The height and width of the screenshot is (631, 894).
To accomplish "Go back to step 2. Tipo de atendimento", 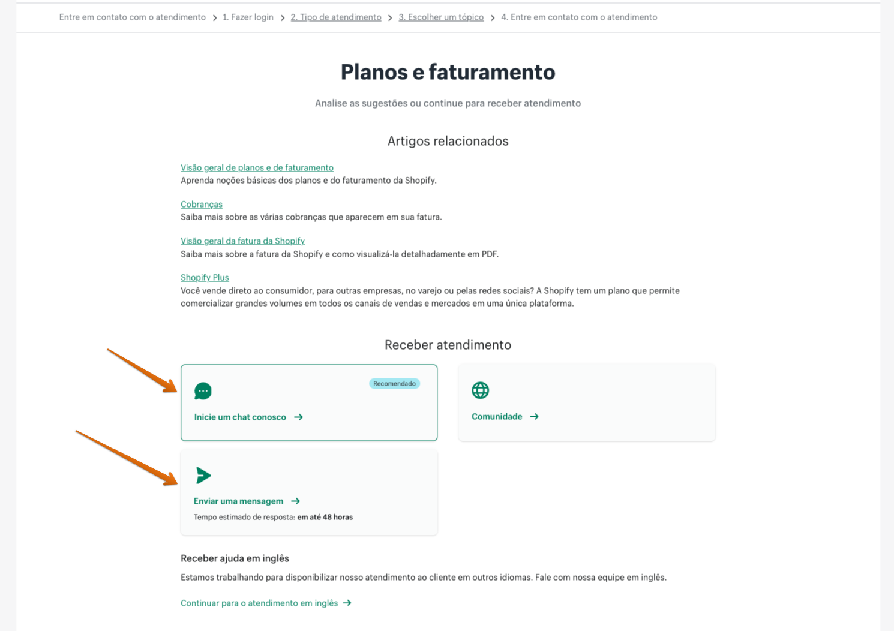I will click(336, 17).
